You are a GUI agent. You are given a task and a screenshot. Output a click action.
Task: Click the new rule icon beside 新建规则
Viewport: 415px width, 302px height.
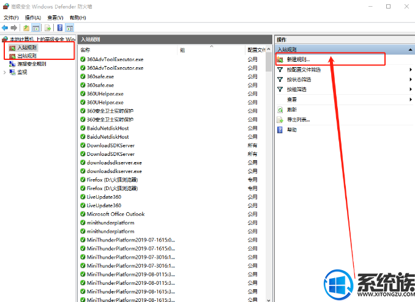(x=280, y=60)
